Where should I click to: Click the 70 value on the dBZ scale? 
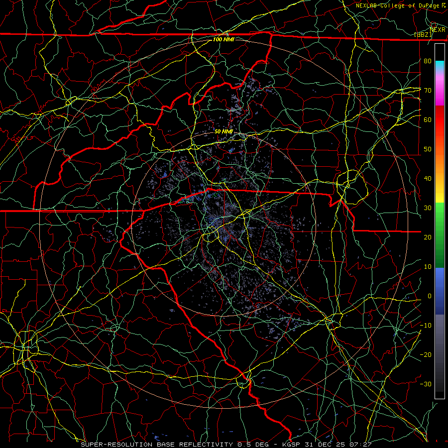click(428, 91)
